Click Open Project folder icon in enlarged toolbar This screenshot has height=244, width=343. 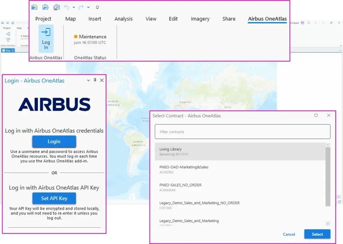[x=45, y=7]
